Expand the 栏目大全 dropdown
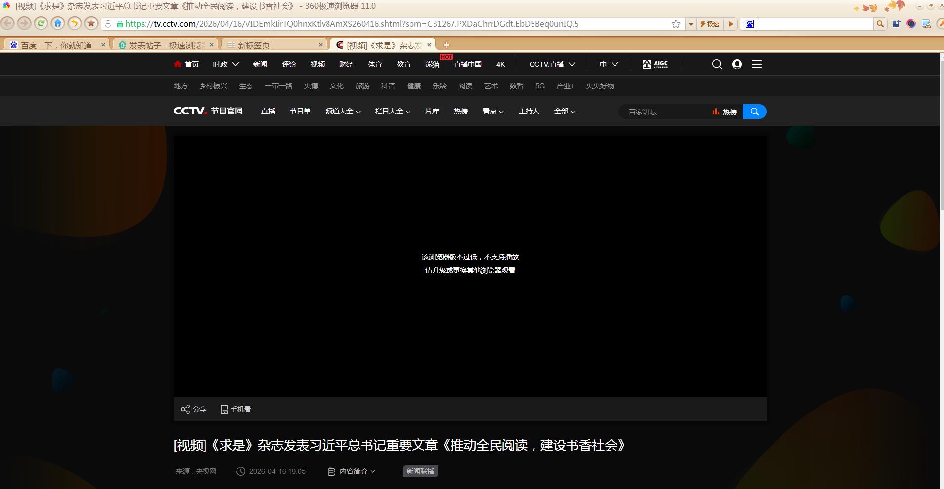This screenshot has width=944, height=489. point(393,111)
